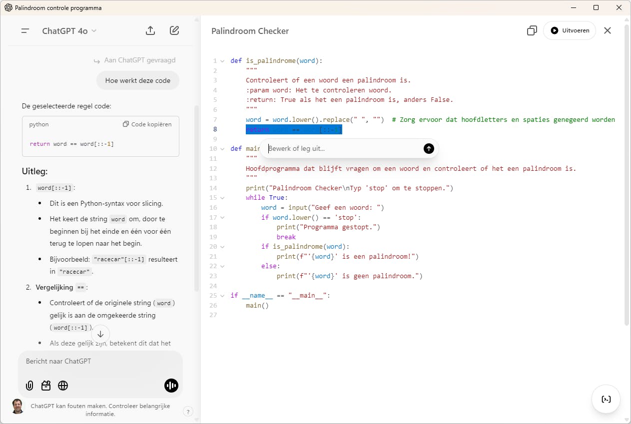Click 'Code kopiëren' in the code block
Screen dimensions: 631x424
(x=147, y=124)
